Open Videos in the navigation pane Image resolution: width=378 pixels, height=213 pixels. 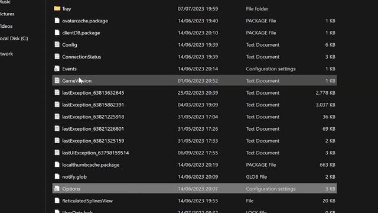coord(6,26)
